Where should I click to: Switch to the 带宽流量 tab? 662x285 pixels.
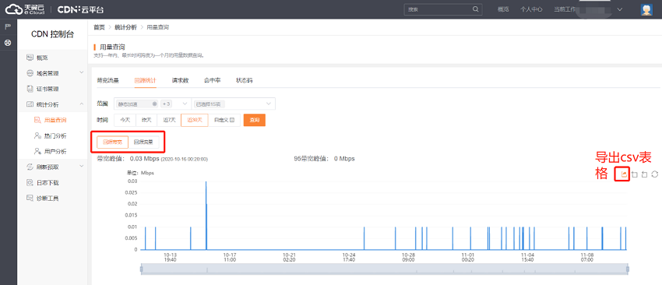pos(107,80)
